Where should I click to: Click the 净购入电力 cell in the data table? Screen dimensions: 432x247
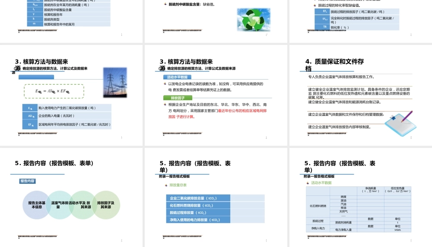[318, 228]
